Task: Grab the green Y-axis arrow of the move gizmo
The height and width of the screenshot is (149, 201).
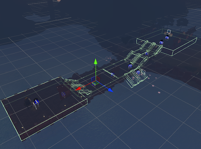Action: (96, 61)
